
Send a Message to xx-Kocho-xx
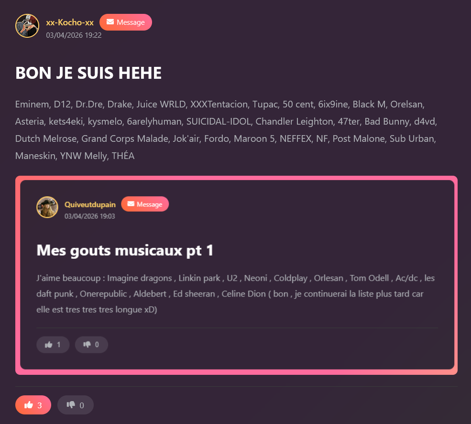tap(126, 22)
